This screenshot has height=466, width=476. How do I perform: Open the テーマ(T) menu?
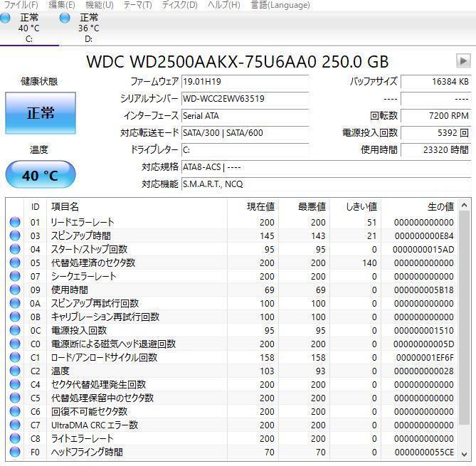pyautogui.click(x=137, y=5)
